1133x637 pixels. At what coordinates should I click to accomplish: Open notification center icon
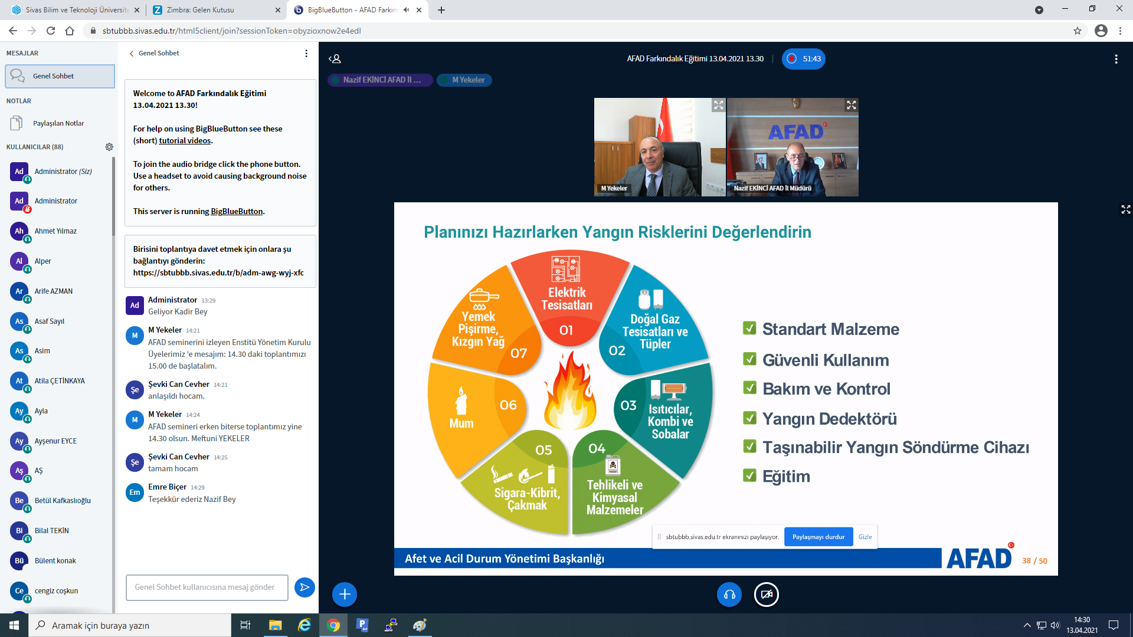pos(1114,625)
